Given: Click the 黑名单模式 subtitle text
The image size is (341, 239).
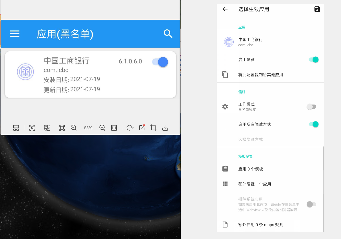Looking at the screenshot, I should (247, 109).
